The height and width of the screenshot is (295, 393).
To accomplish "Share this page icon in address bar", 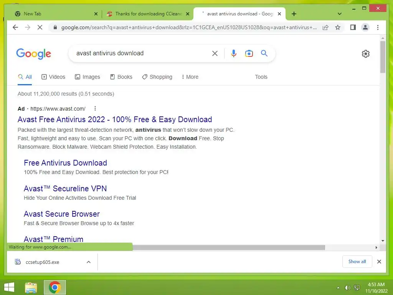I will [x=325, y=27].
